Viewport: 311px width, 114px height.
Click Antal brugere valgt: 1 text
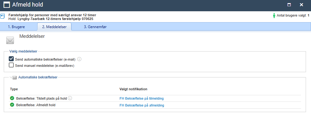click(293, 15)
